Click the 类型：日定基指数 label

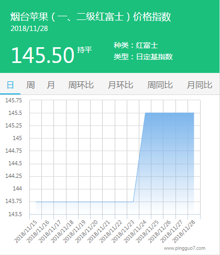tap(143, 57)
